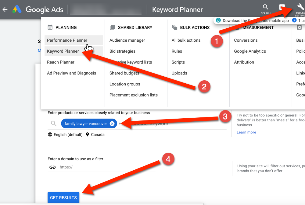
Task: Open Ad Preview and Diagnosis
Action: pyautogui.click(x=72, y=73)
